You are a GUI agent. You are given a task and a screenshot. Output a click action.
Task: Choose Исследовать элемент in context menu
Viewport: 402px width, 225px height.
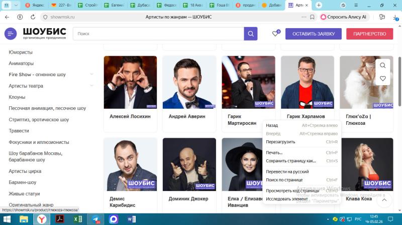(x=302, y=199)
